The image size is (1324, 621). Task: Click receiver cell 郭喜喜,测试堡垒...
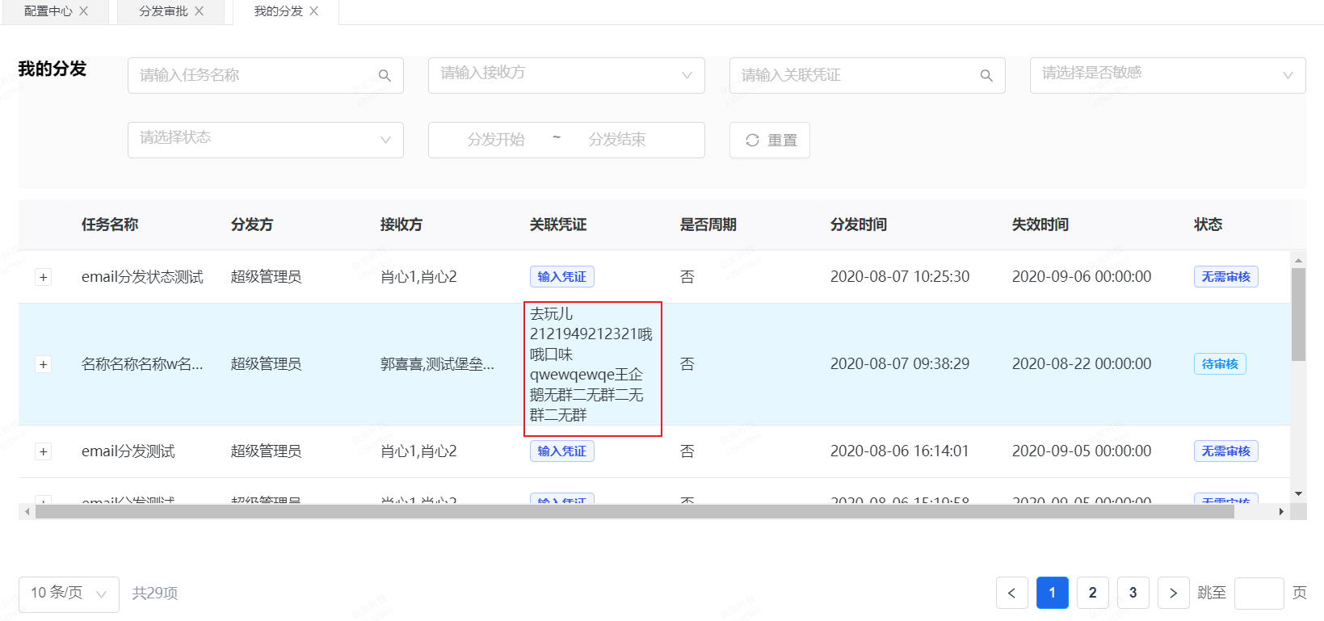click(437, 364)
